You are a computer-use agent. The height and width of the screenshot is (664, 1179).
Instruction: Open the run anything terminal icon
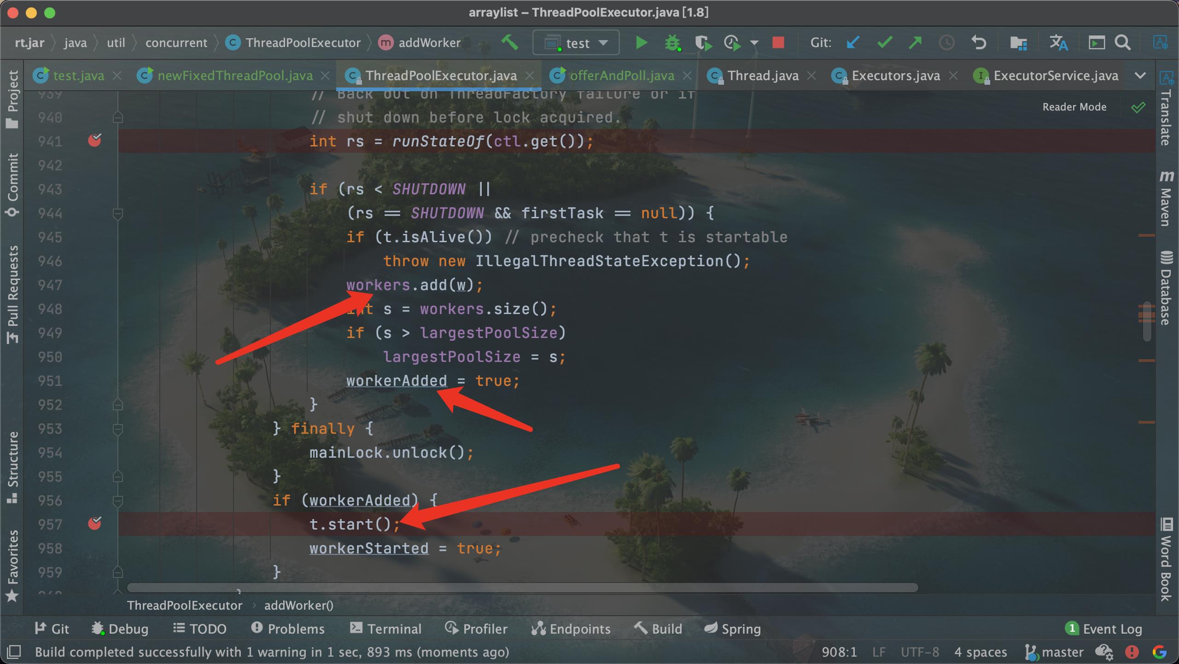point(1097,43)
